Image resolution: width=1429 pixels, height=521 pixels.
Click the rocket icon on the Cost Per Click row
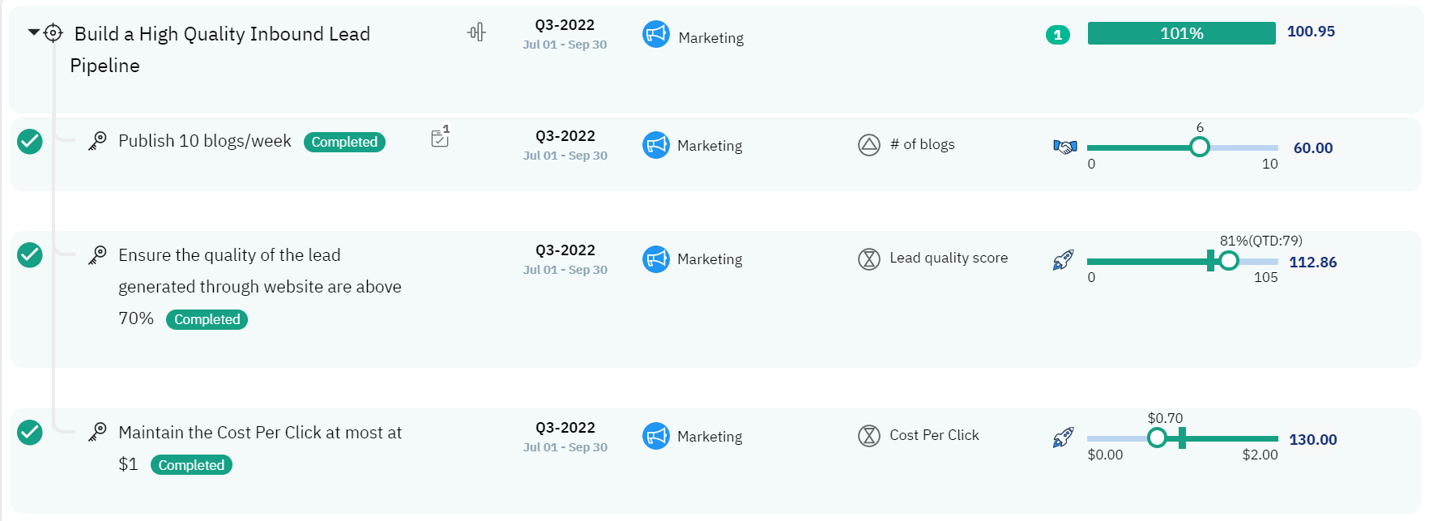point(1063,438)
